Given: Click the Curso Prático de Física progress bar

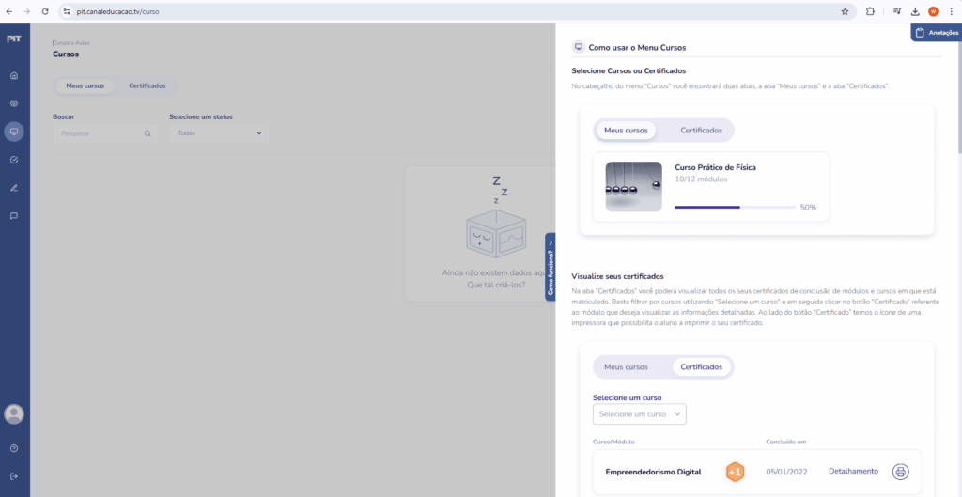Looking at the screenshot, I should (x=735, y=207).
